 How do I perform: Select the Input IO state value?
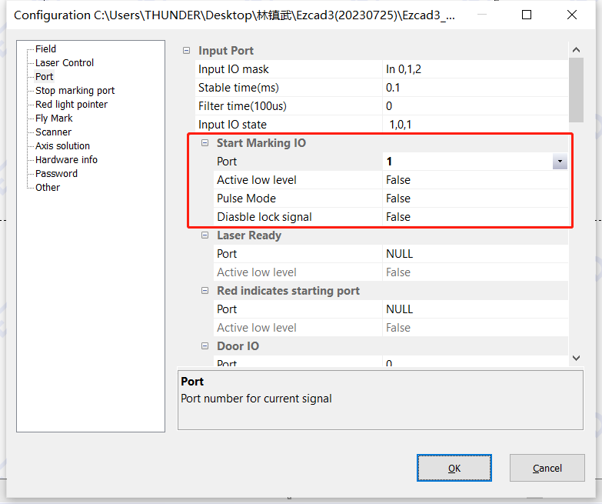(x=475, y=125)
